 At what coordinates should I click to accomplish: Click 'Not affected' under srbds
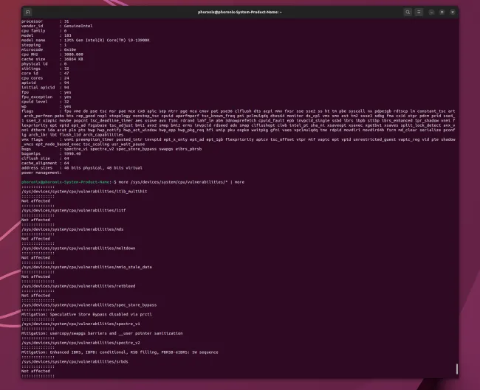click(35, 371)
